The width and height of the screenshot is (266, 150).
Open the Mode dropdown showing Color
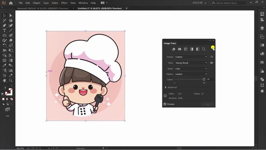pos(191,69)
